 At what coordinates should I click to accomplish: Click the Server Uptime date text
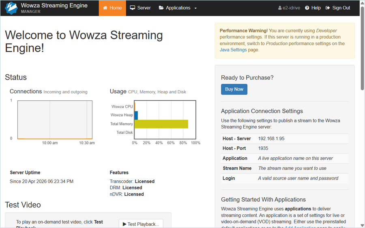(41, 182)
